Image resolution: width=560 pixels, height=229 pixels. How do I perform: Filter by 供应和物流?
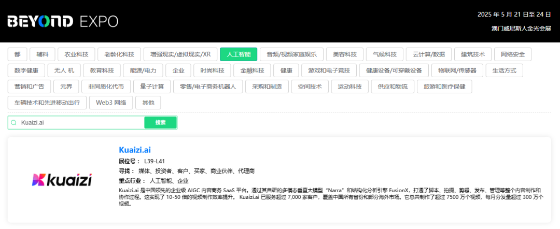pyautogui.click(x=393, y=87)
